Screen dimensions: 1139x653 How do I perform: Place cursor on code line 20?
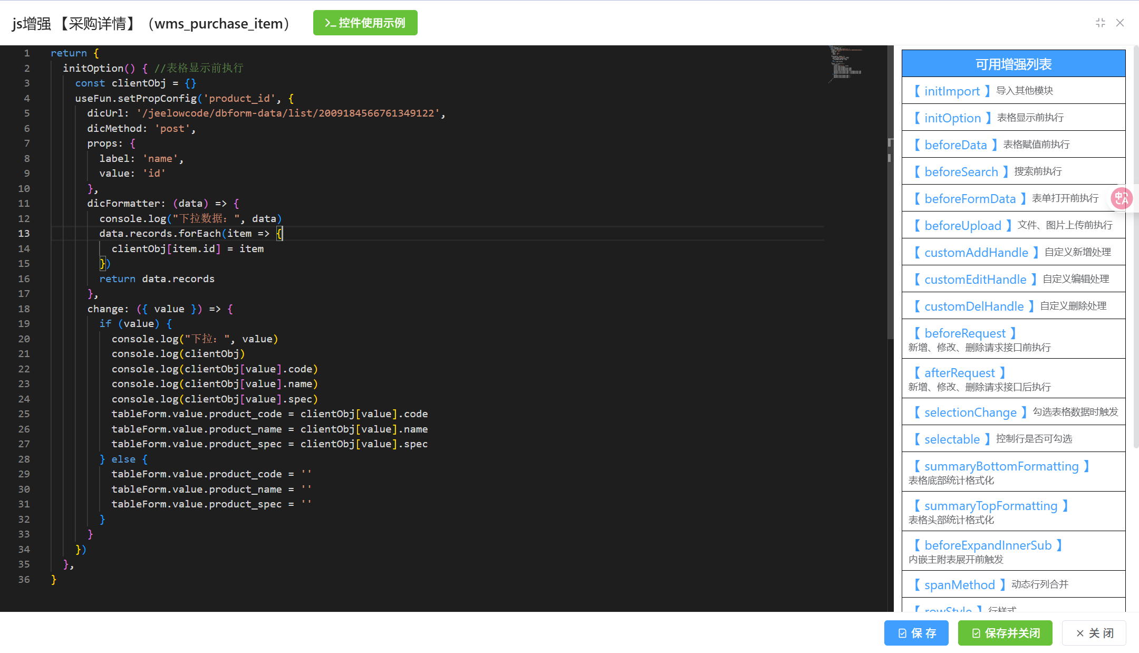[x=194, y=339]
